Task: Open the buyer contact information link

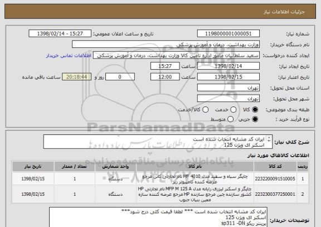Action: 69,56
